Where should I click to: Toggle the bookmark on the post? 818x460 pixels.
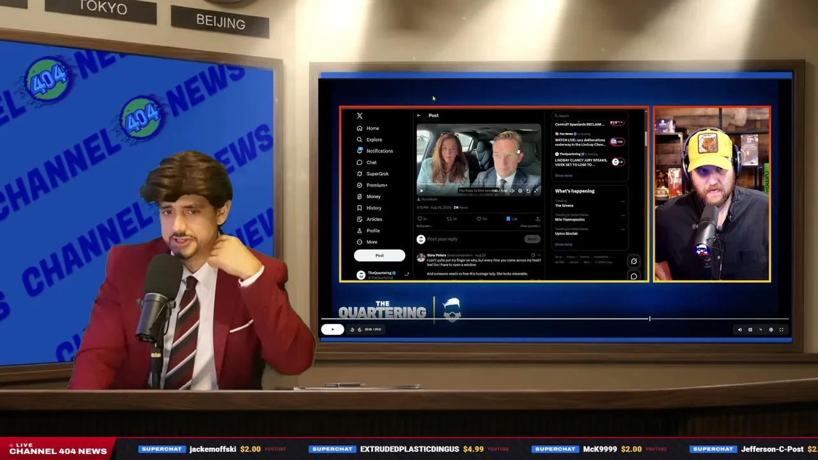pyautogui.click(x=509, y=219)
